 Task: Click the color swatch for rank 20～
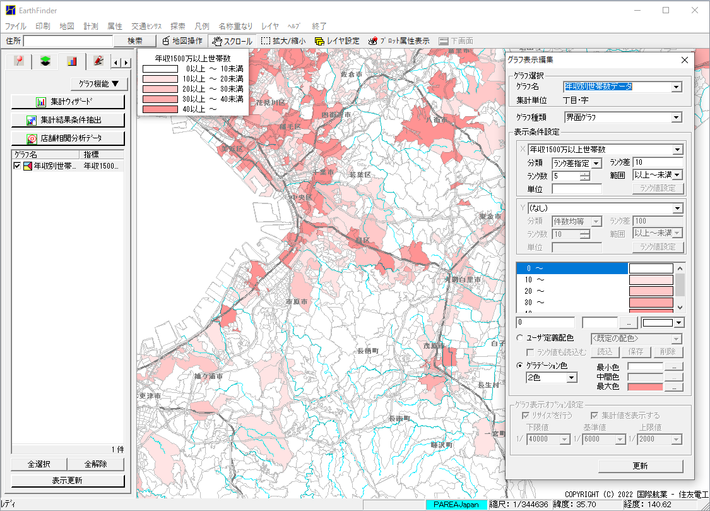(x=651, y=291)
